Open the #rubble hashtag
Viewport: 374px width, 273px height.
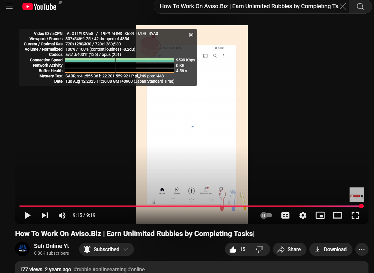point(82,270)
